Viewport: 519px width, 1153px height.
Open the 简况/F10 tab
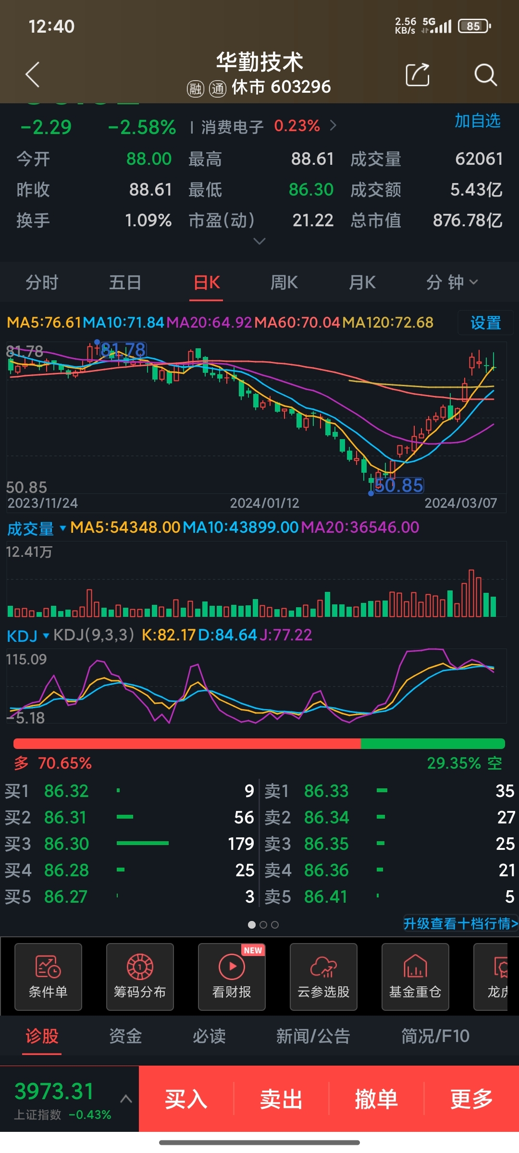tap(435, 1036)
